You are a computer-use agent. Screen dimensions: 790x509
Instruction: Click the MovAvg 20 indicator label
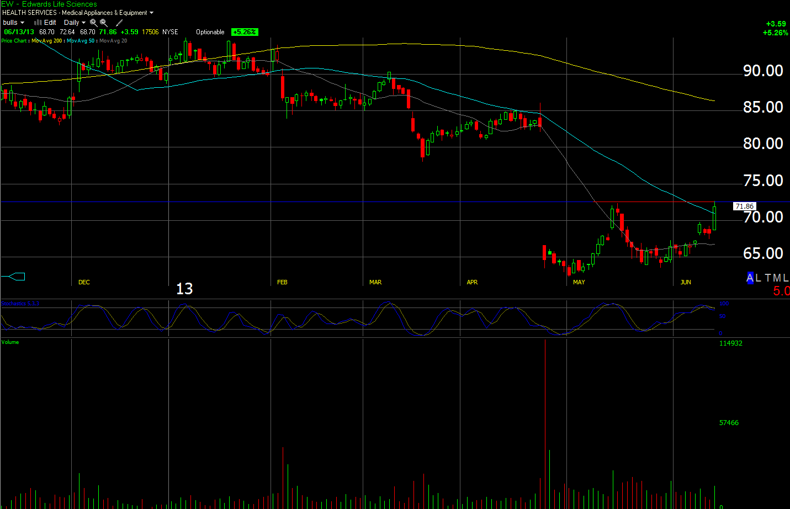[113, 41]
